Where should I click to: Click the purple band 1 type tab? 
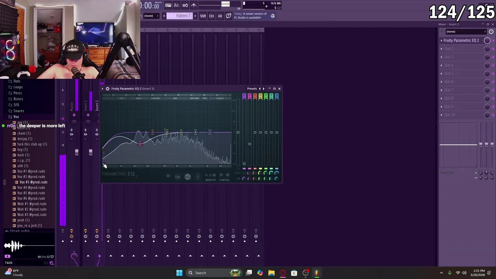[x=244, y=96]
